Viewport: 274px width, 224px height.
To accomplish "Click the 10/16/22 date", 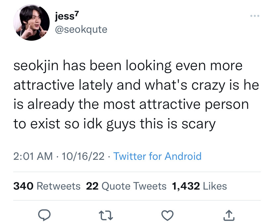I will click(83, 156).
